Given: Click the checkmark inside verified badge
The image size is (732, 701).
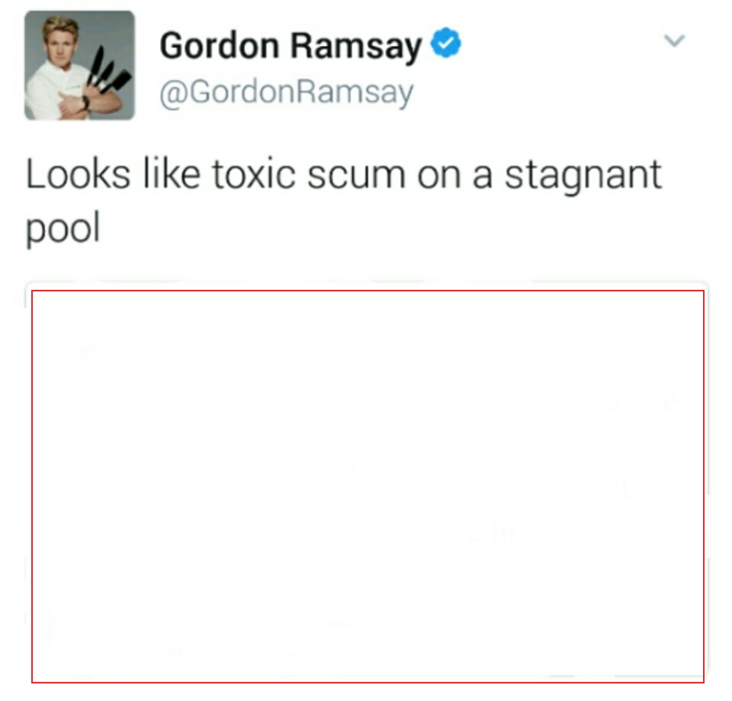Looking at the screenshot, I should 446,43.
